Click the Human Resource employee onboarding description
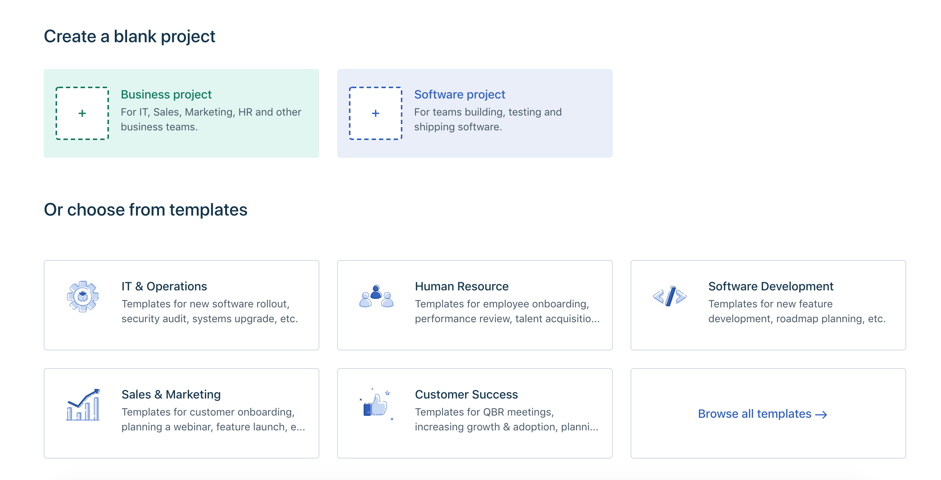 pyautogui.click(x=507, y=311)
